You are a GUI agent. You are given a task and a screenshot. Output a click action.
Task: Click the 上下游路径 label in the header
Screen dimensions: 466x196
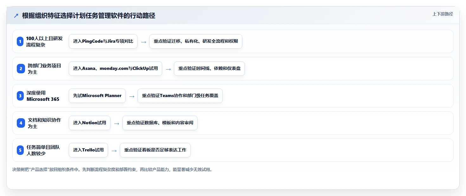(443, 14)
